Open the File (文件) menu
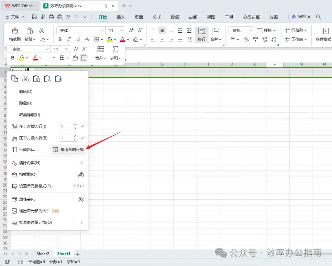The height and width of the screenshot is (266, 332). 15,17
